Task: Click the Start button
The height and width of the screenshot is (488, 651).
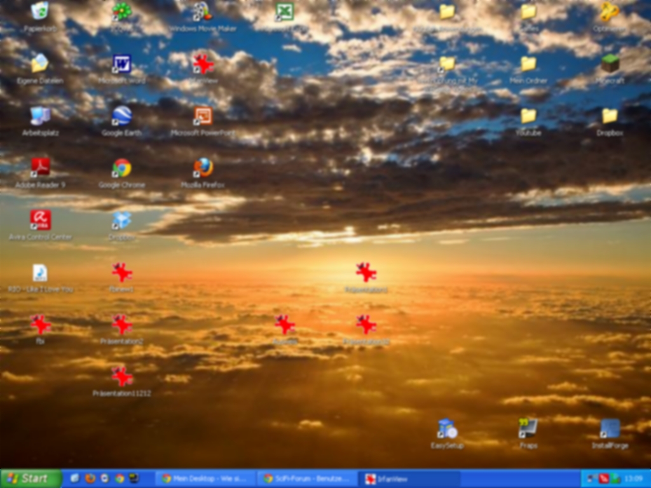Action: tap(31, 478)
